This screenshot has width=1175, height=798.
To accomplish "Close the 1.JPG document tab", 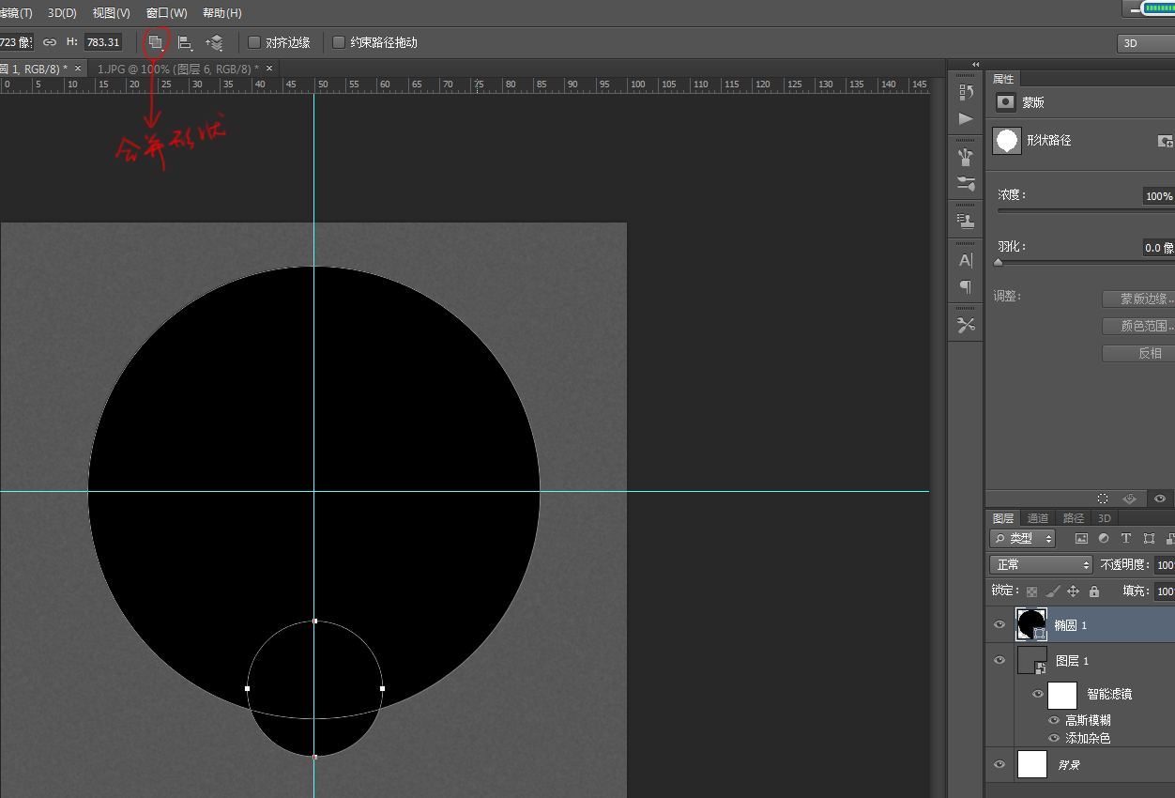I will coord(269,69).
